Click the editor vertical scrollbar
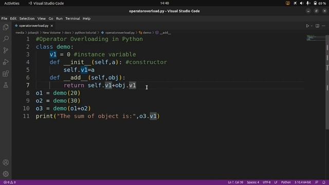 point(327,83)
